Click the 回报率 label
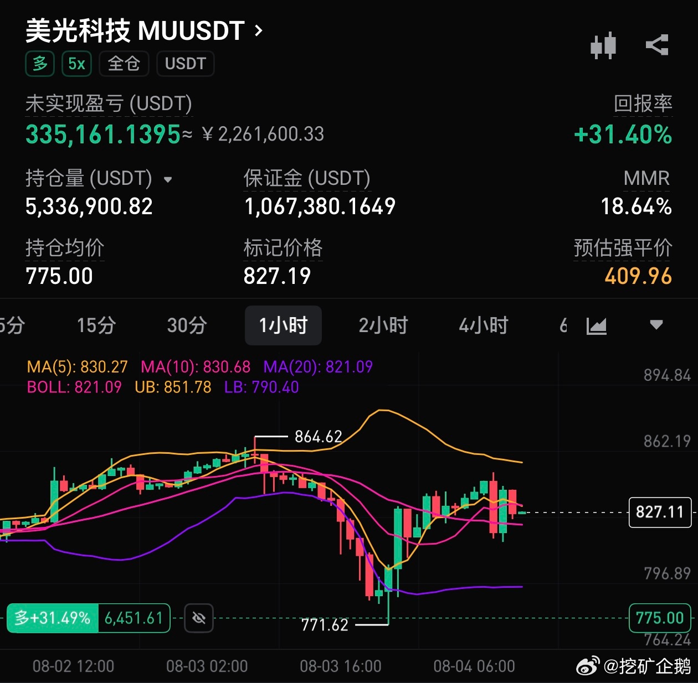This screenshot has height=683, width=698. [643, 104]
